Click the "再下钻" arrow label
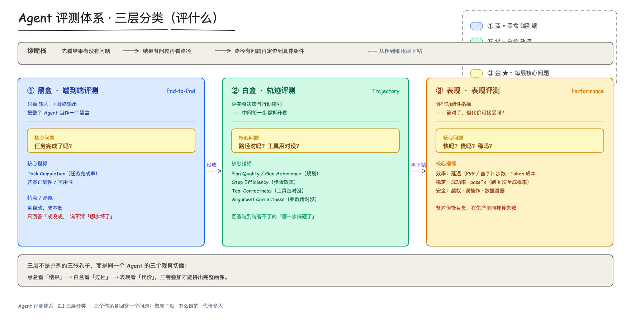The height and width of the screenshot is (322, 631). tap(418, 165)
